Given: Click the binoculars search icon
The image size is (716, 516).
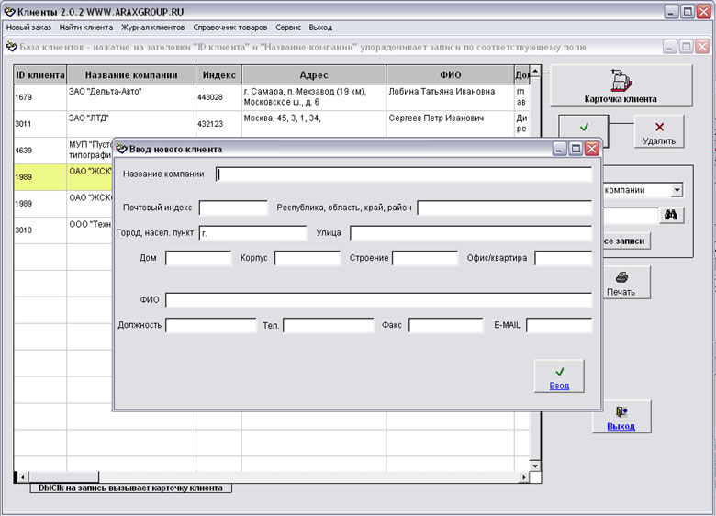Looking at the screenshot, I should 671,215.
